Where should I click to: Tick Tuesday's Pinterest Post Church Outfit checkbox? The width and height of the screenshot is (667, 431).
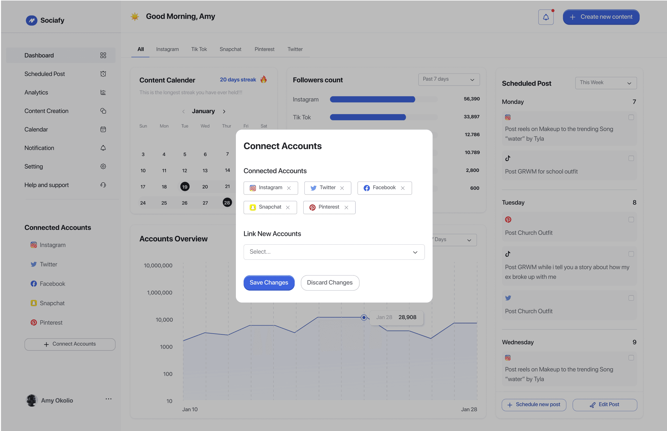[x=631, y=220]
